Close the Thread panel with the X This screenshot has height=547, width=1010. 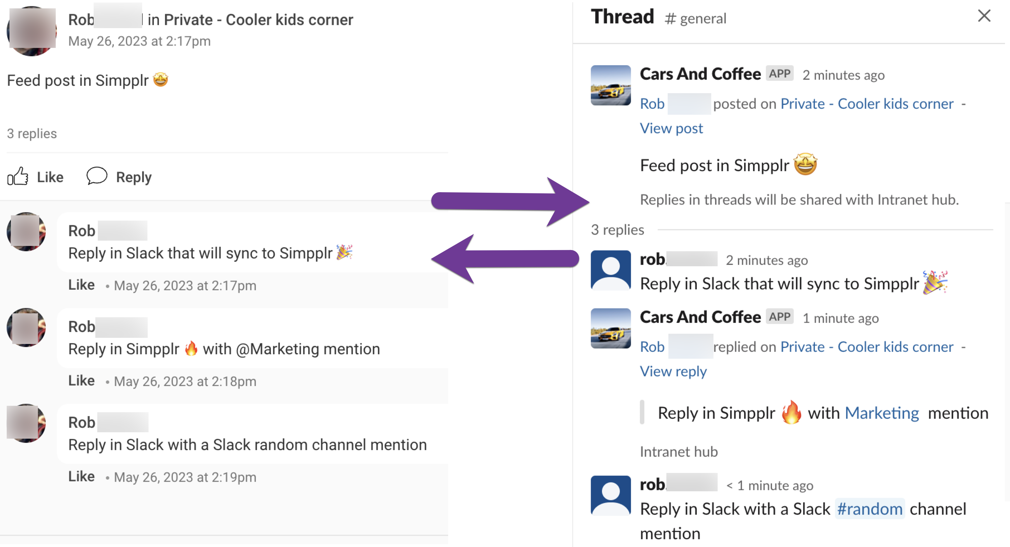pyautogui.click(x=984, y=16)
